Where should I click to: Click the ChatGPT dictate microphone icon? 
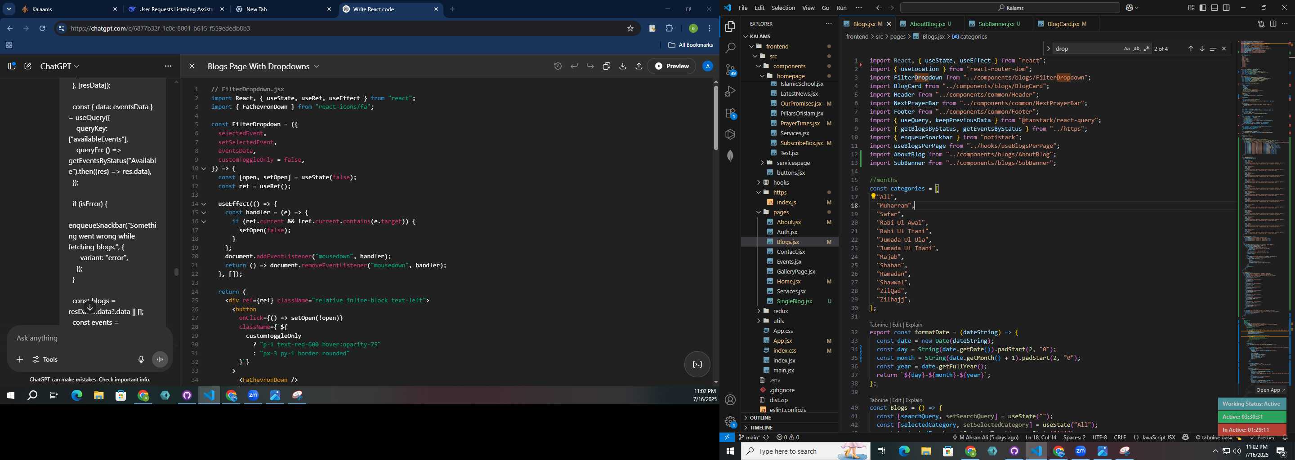[x=141, y=359]
